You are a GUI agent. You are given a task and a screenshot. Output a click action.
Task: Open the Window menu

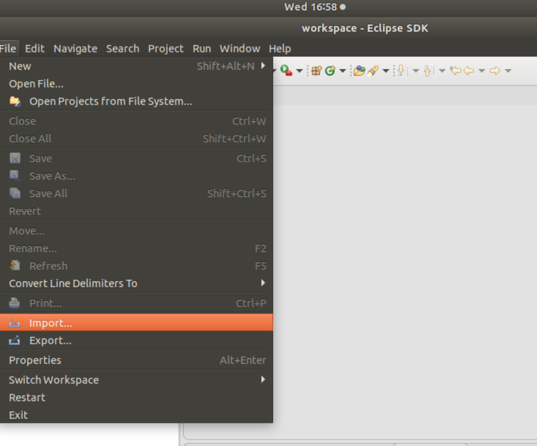[x=240, y=49]
